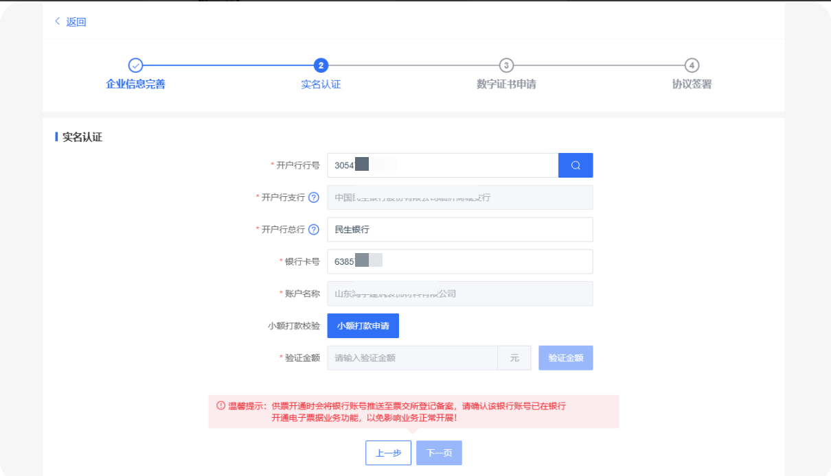The height and width of the screenshot is (476, 831).
Task: Click the 请输入验证金额 amount field
Action: pyautogui.click(x=413, y=358)
